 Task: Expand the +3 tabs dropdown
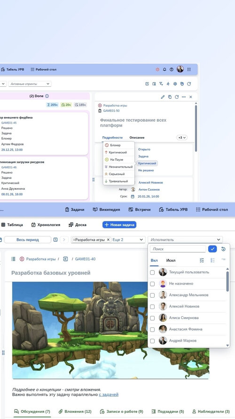pyautogui.click(x=182, y=138)
